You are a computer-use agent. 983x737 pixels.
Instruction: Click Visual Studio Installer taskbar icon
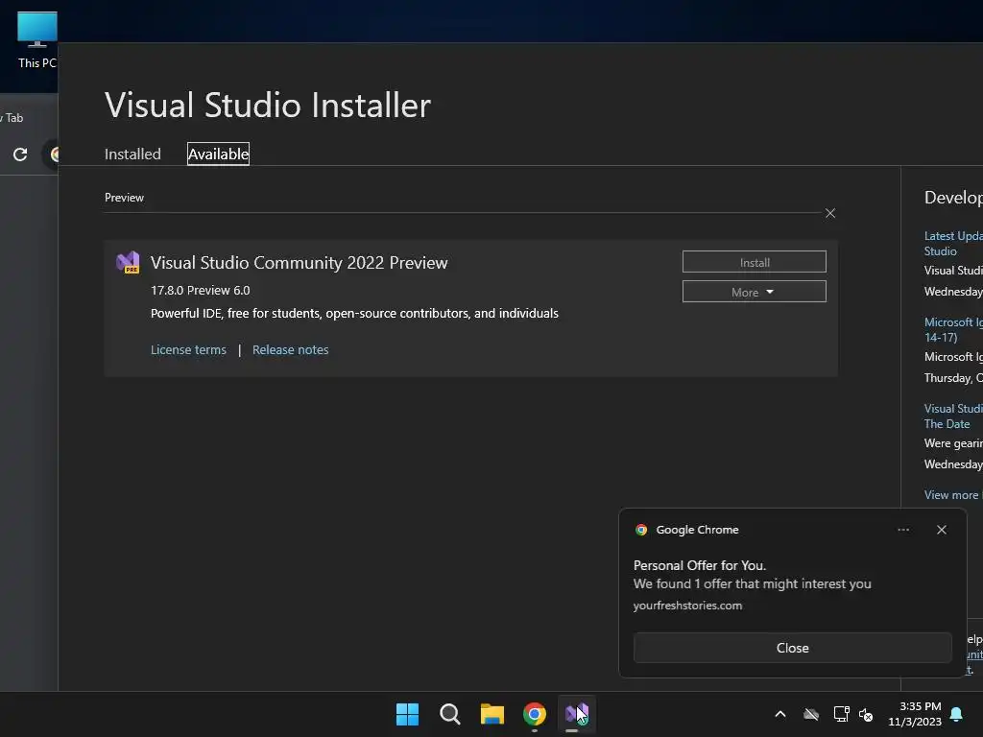(577, 714)
